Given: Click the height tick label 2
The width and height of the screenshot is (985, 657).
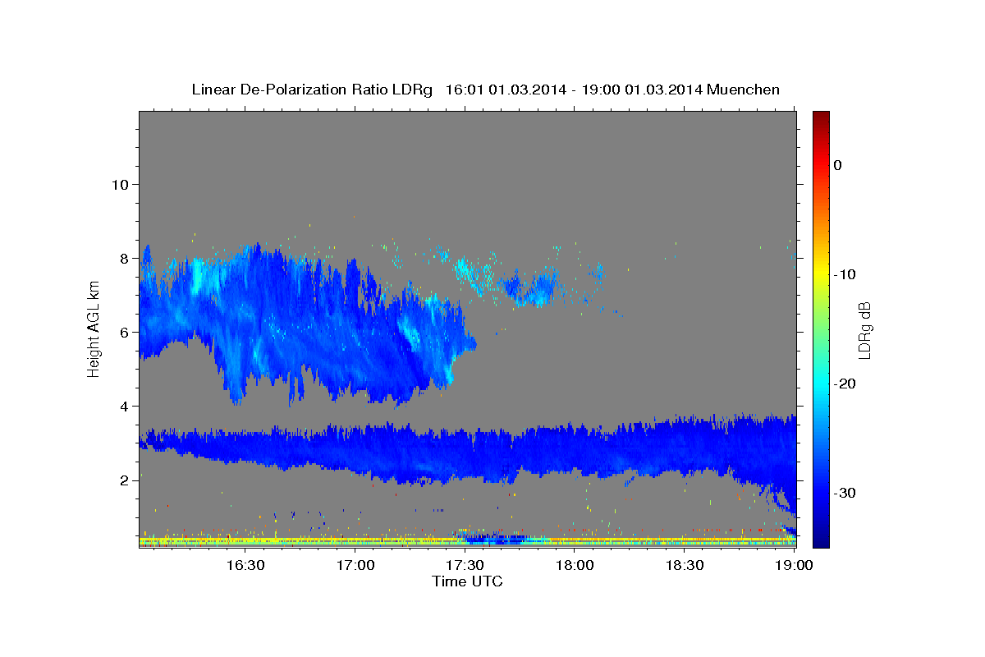Looking at the screenshot, I should click(x=125, y=480).
